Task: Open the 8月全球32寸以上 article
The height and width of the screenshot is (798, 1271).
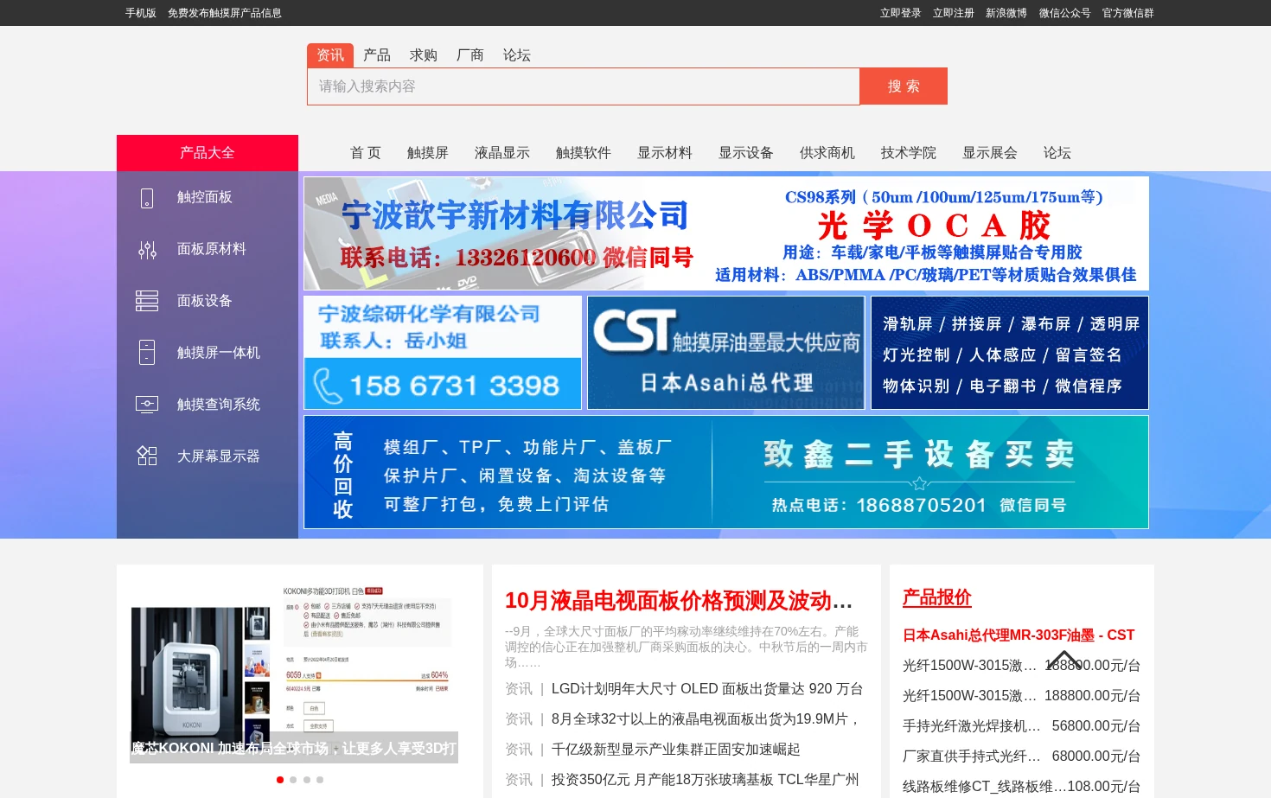Action: click(x=706, y=719)
